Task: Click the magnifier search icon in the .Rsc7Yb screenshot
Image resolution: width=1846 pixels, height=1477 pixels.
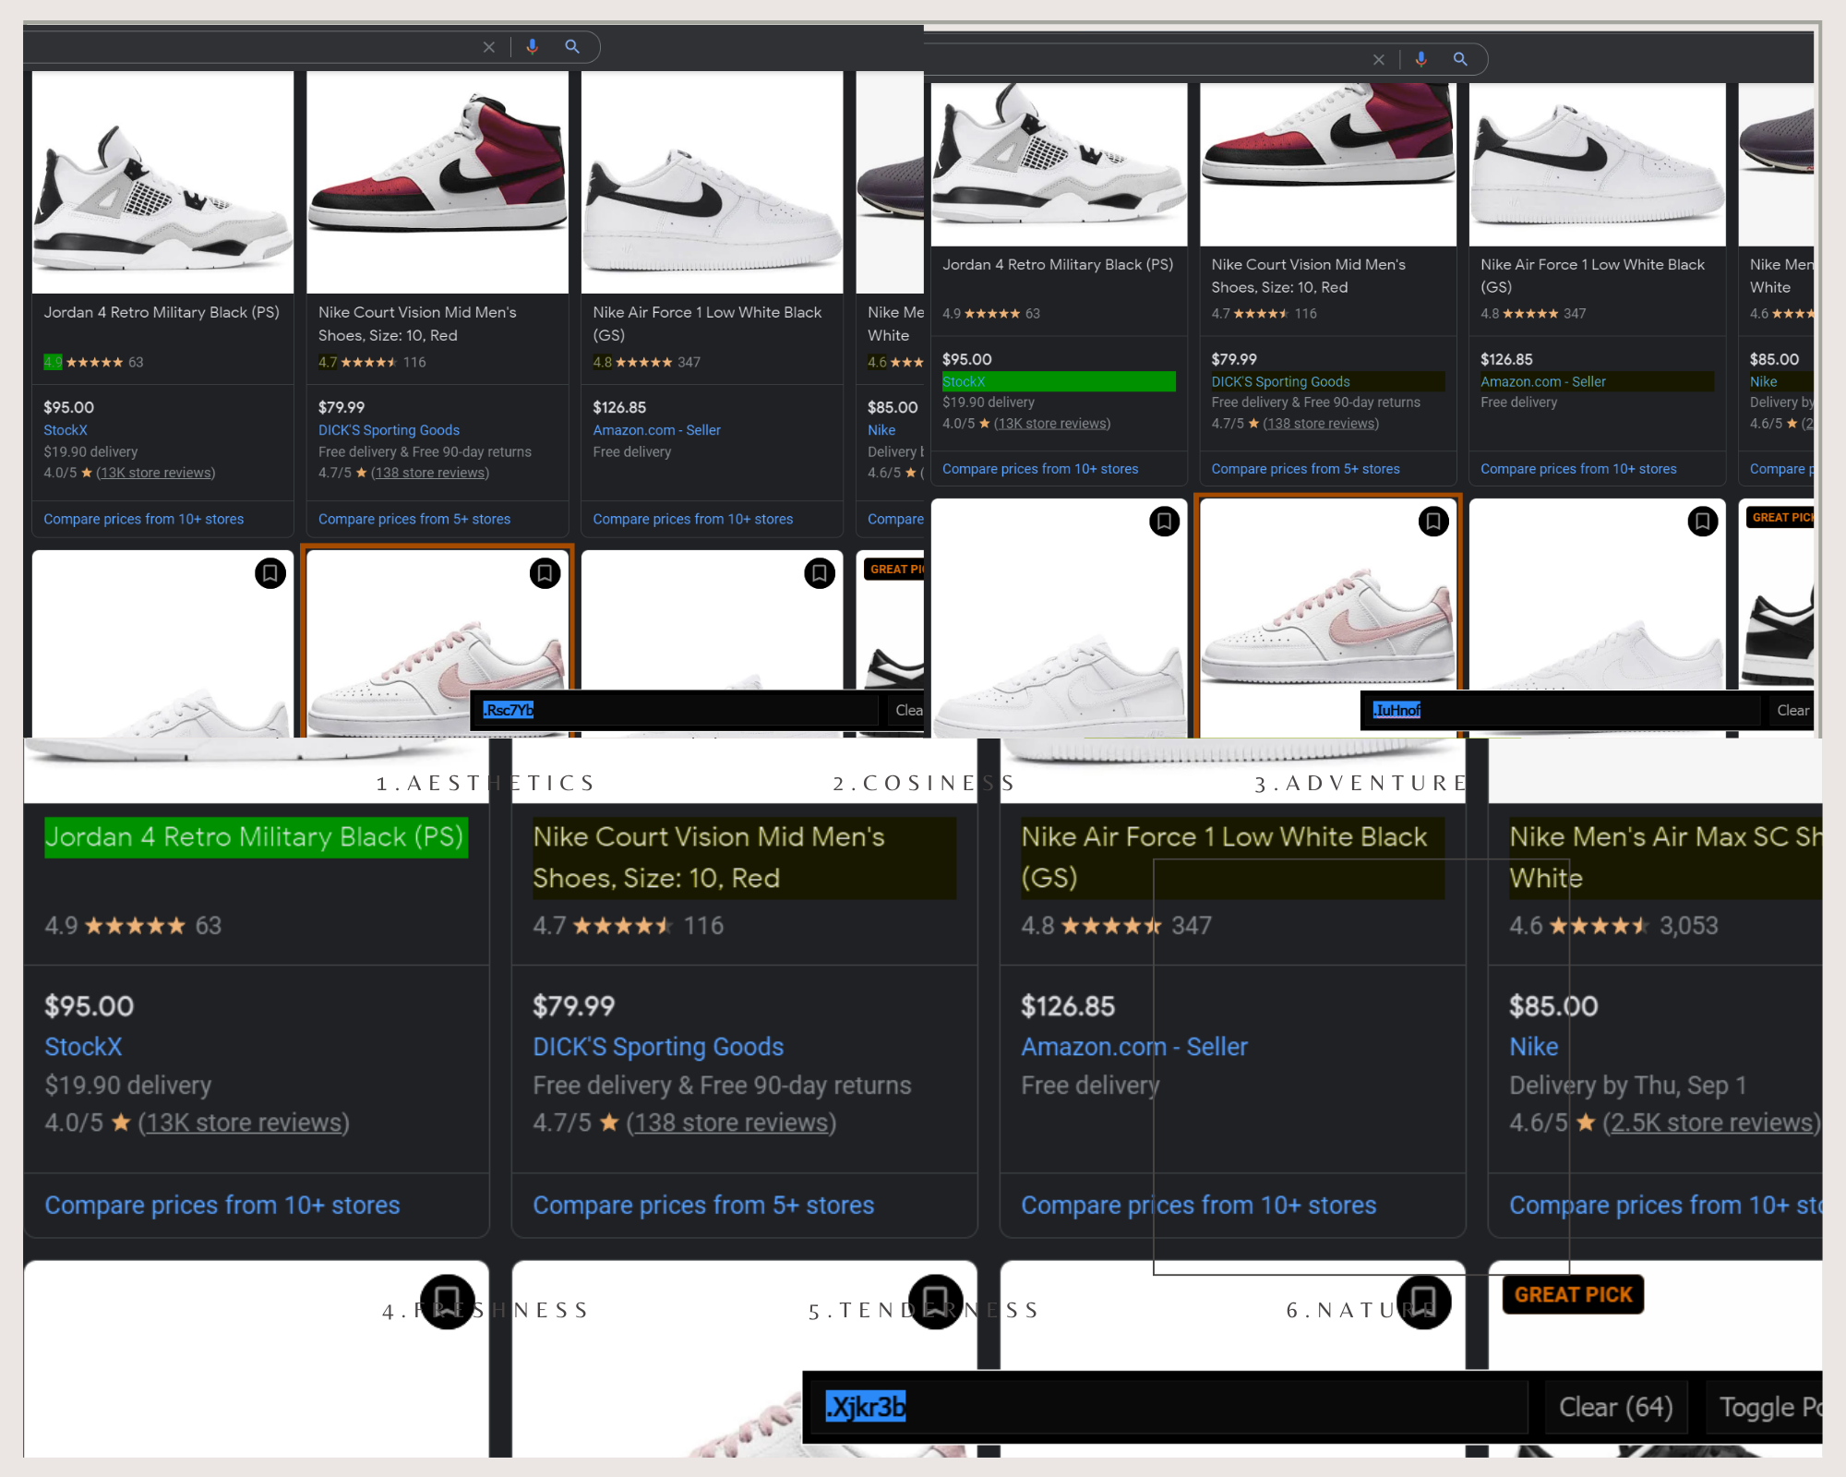Action: coord(572,46)
